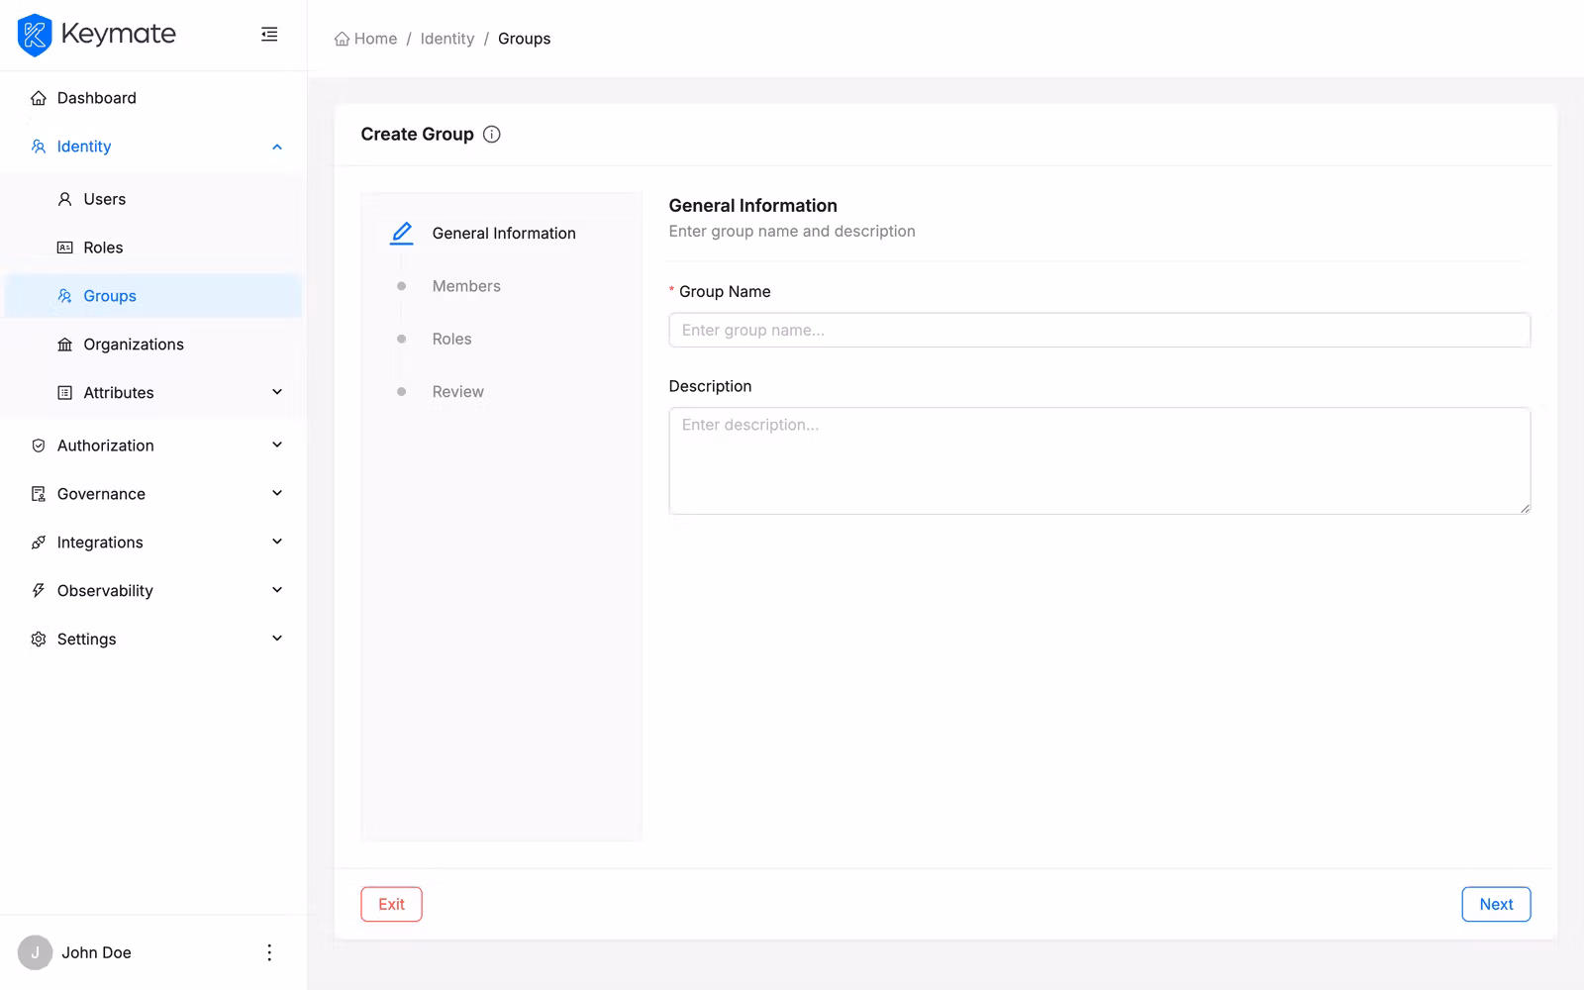The height and width of the screenshot is (990, 1584).
Task: Expand the Settings menu chevron
Action: coord(277,638)
